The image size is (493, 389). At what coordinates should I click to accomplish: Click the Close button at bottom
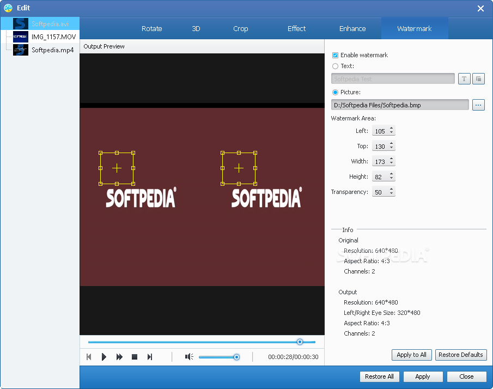point(466,376)
